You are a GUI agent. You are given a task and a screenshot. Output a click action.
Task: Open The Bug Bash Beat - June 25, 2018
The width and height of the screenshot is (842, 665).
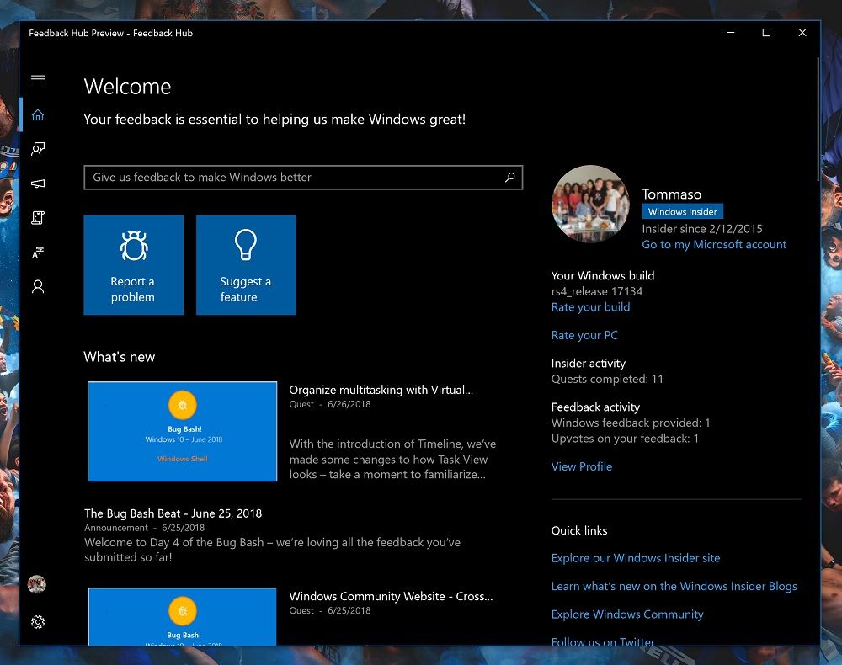(x=173, y=513)
